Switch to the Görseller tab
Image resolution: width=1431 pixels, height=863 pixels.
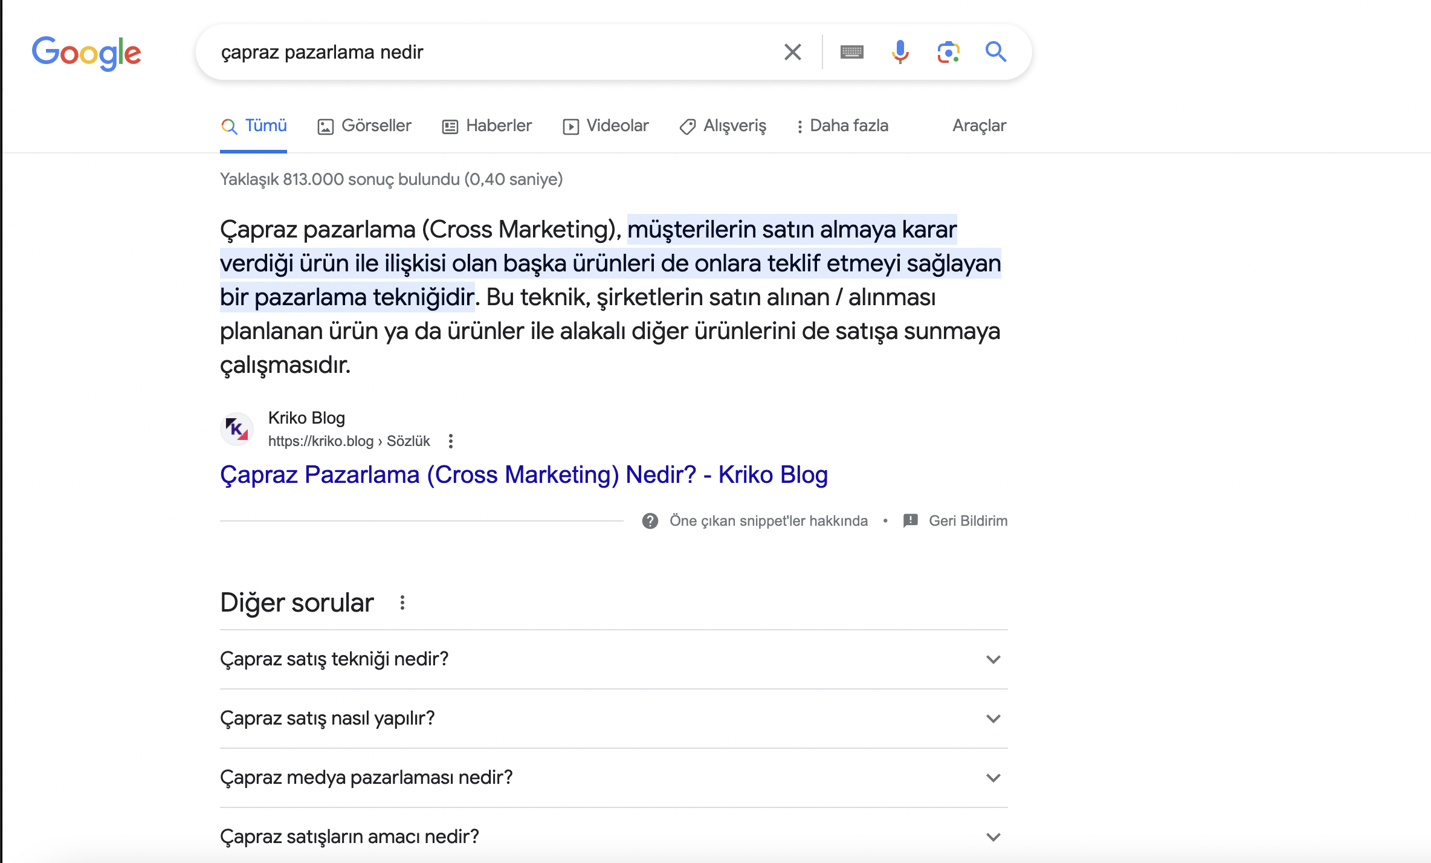coord(364,126)
